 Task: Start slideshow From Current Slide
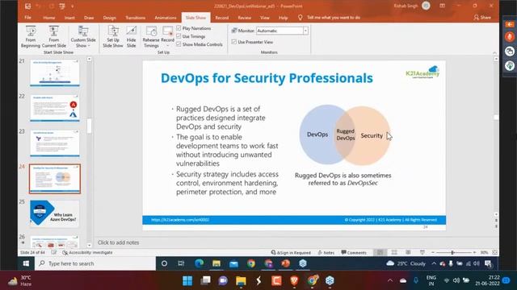[54, 36]
